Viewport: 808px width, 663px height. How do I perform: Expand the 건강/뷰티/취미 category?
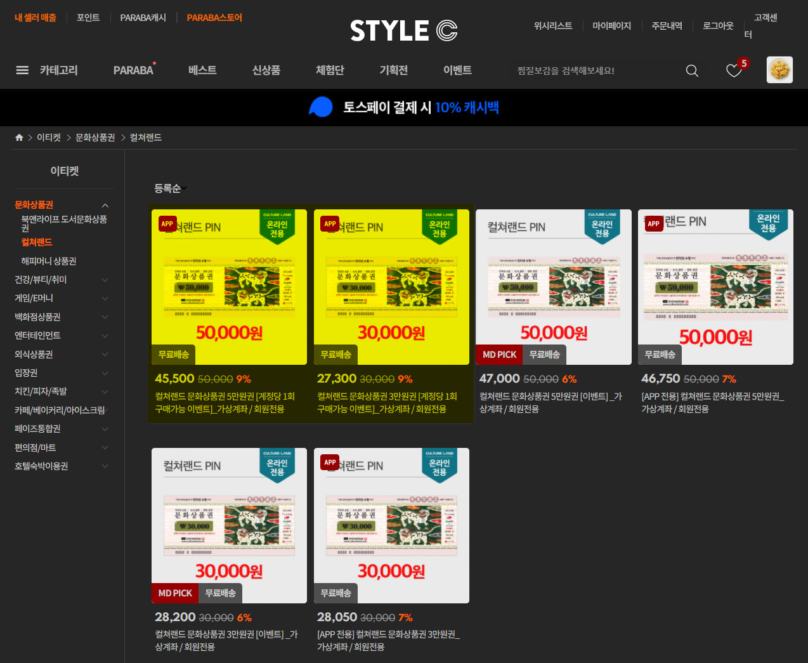pyautogui.click(x=105, y=280)
